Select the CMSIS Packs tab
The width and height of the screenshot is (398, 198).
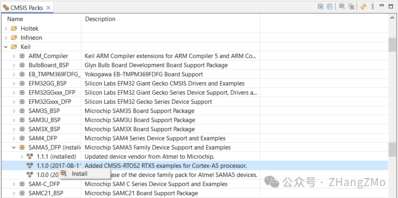pos(26,8)
